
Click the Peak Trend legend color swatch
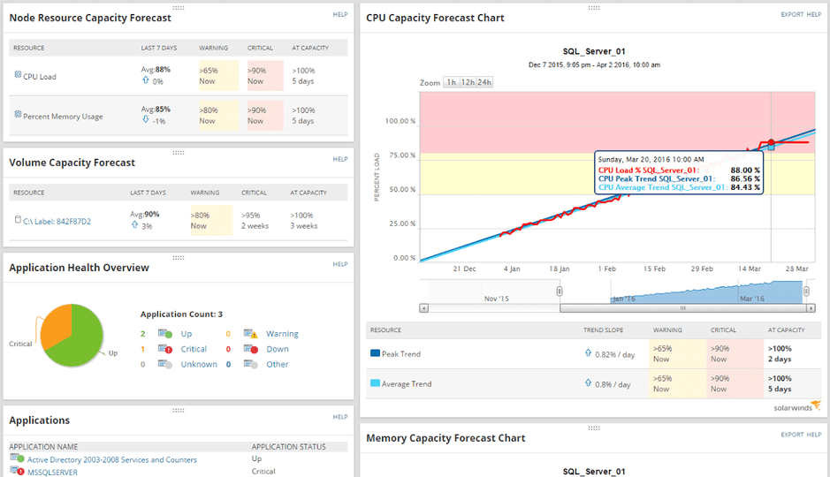[375, 353]
